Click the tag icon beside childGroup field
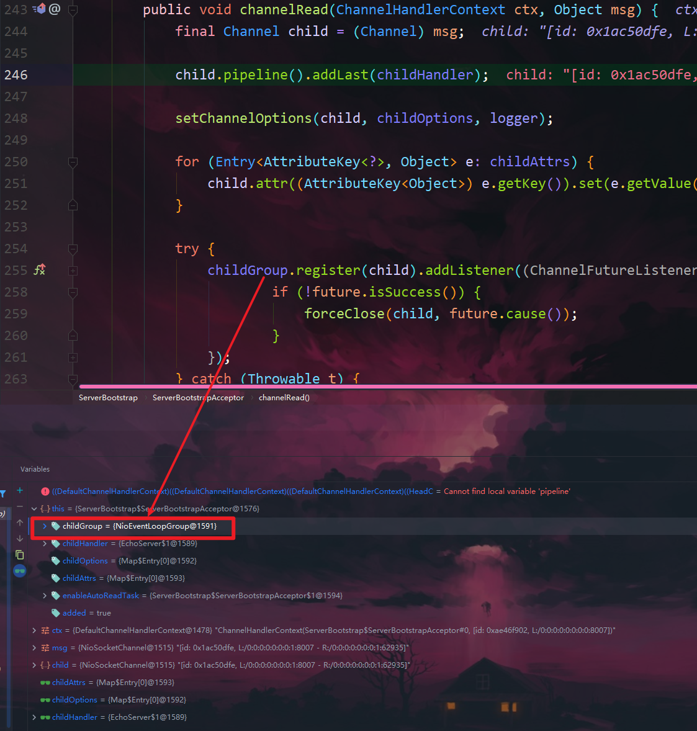This screenshot has width=697, height=731. (55, 526)
